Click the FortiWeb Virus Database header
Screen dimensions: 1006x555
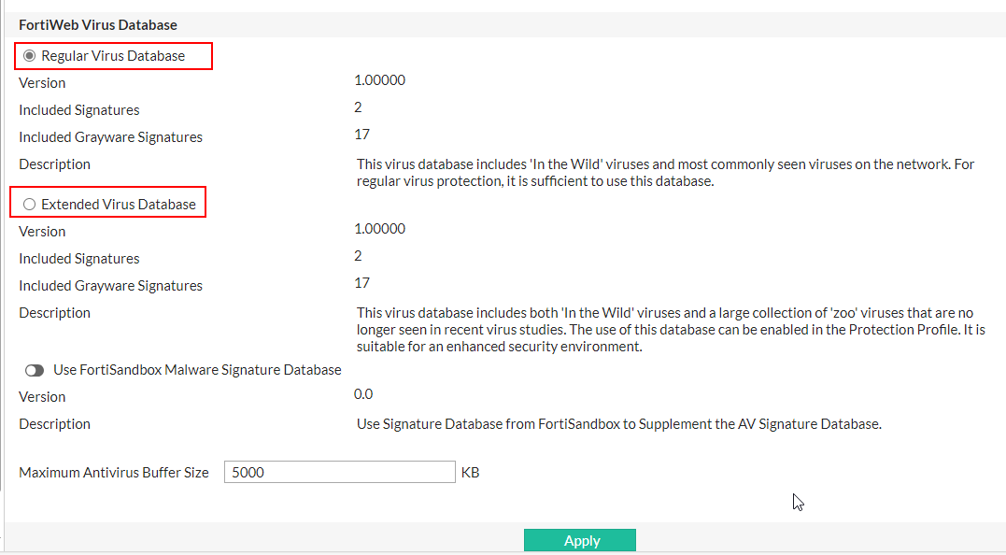(95, 24)
